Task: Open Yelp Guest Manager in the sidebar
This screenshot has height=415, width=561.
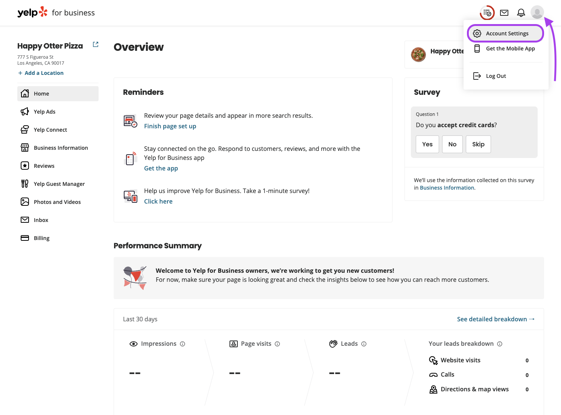Action: pyautogui.click(x=58, y=184)
